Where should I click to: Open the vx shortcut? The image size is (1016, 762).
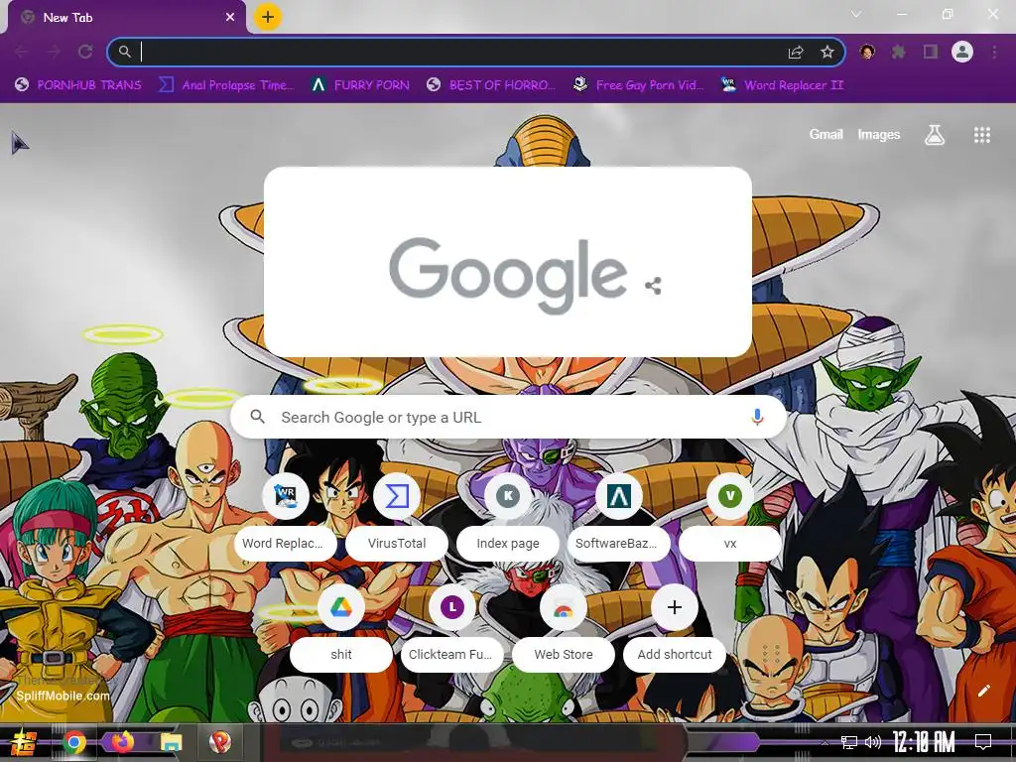[x=730, y=516]
